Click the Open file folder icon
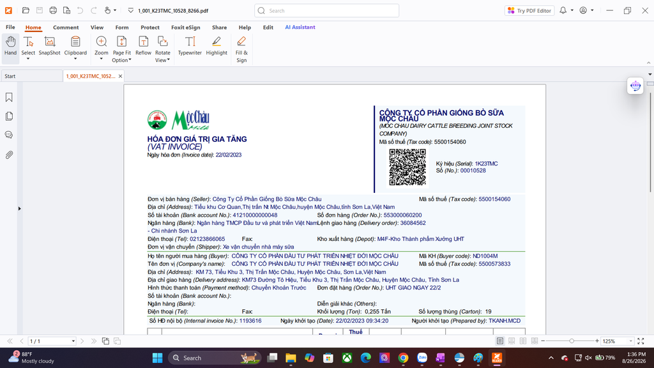Image resolution: width=654 pixels, height=368 pixels. tap(26, 10)
